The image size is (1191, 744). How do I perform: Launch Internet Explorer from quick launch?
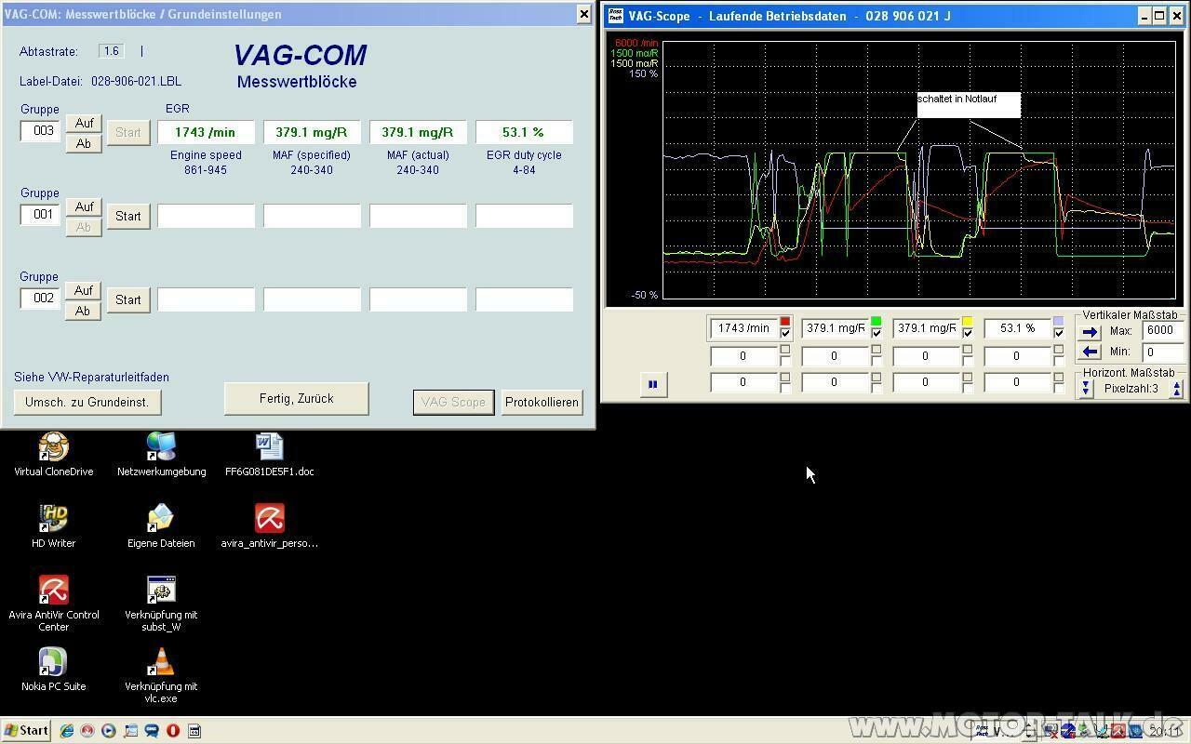[x=67, y=731]
